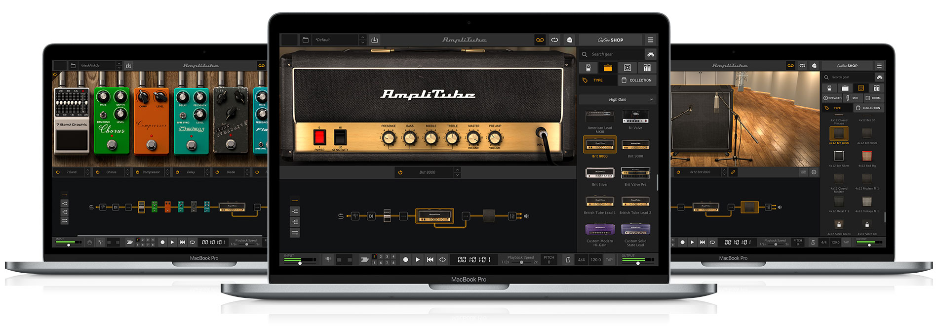The image size is (938, 331).
Task: Toggle the Brit 8000 amp power button
Action: pyautogui.click(x=400, y=172)
